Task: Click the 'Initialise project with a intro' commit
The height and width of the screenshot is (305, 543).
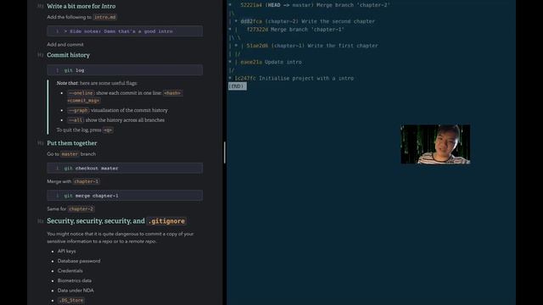Action: coord(291,78)
